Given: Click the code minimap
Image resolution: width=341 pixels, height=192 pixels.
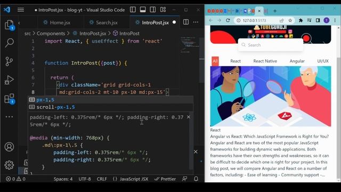Looking at the screenshot, I should pyautogui.click(x=190, y=45).
